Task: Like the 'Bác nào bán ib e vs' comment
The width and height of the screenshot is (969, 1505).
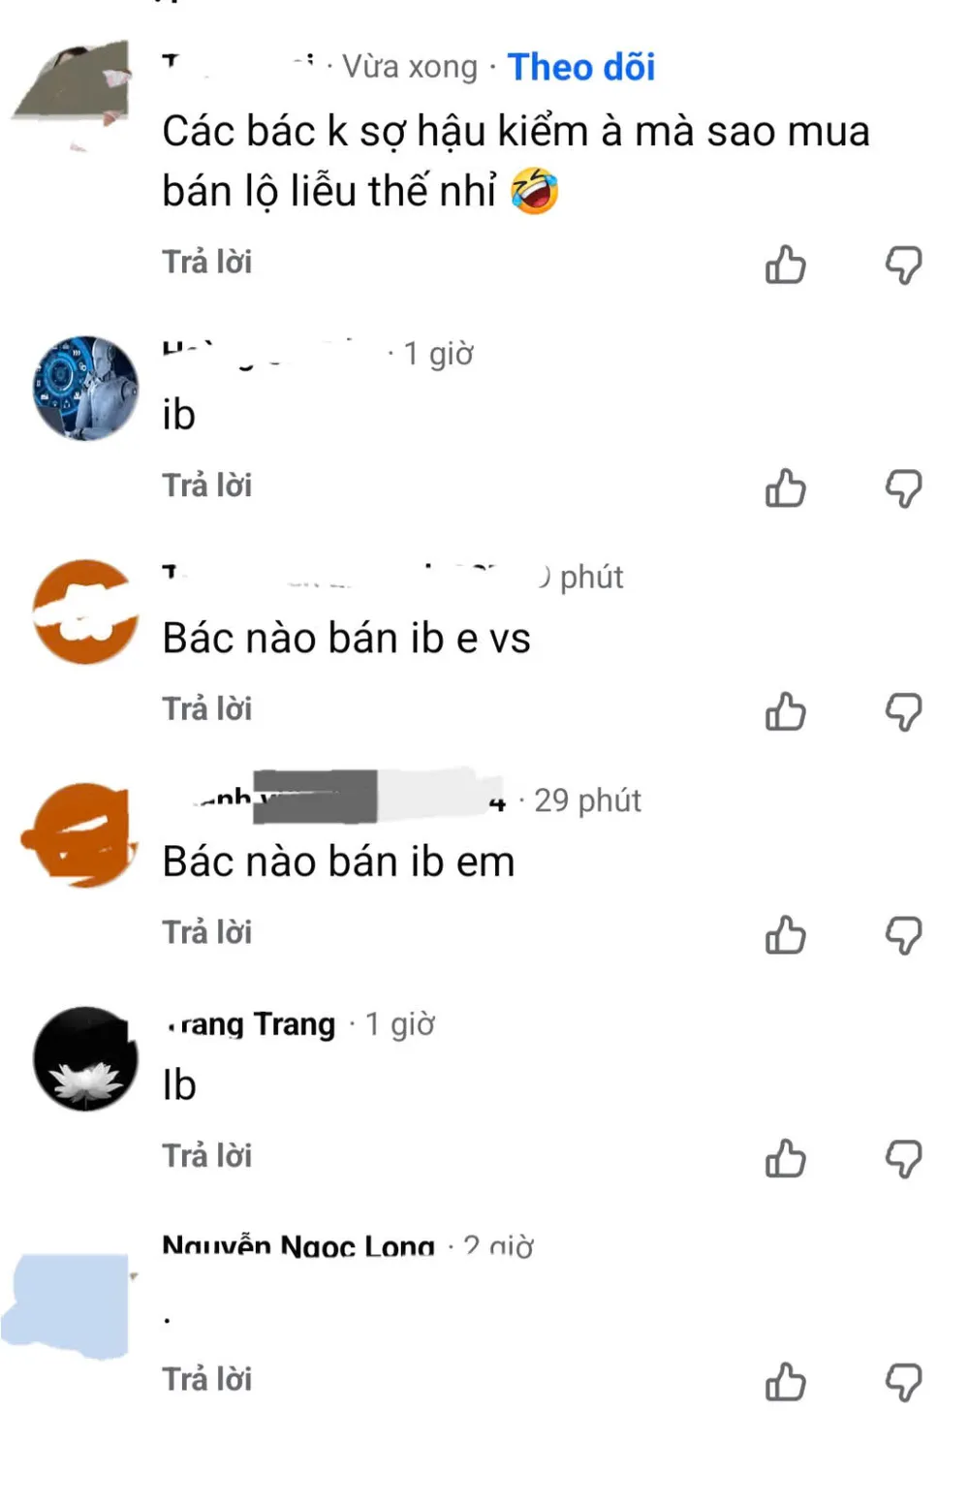Action: (x=786, y=711)
